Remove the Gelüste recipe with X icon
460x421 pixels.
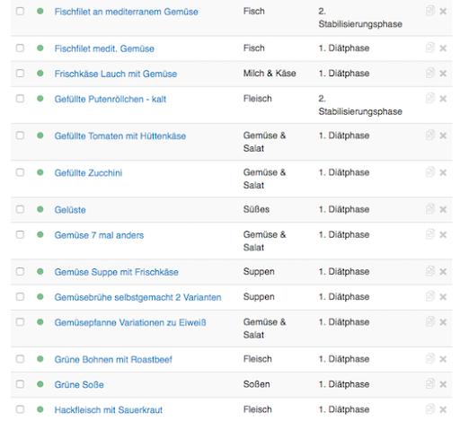pyautogui.click(x=443, y=209)
